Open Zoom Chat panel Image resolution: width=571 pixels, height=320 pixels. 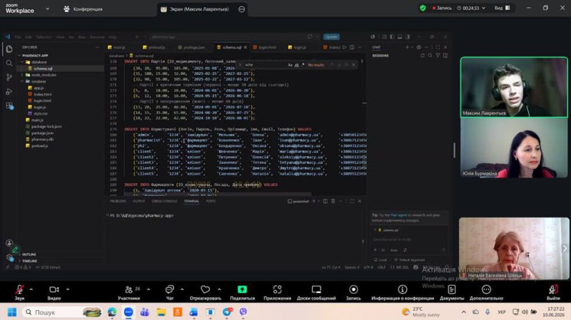coord(170,292)
